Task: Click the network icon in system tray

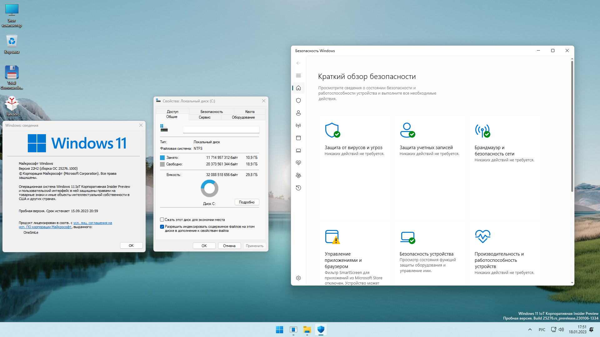Action: click(553, 330)
